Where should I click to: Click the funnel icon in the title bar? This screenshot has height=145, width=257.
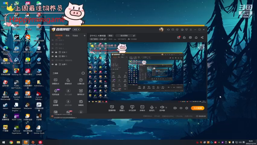(186, 30)
